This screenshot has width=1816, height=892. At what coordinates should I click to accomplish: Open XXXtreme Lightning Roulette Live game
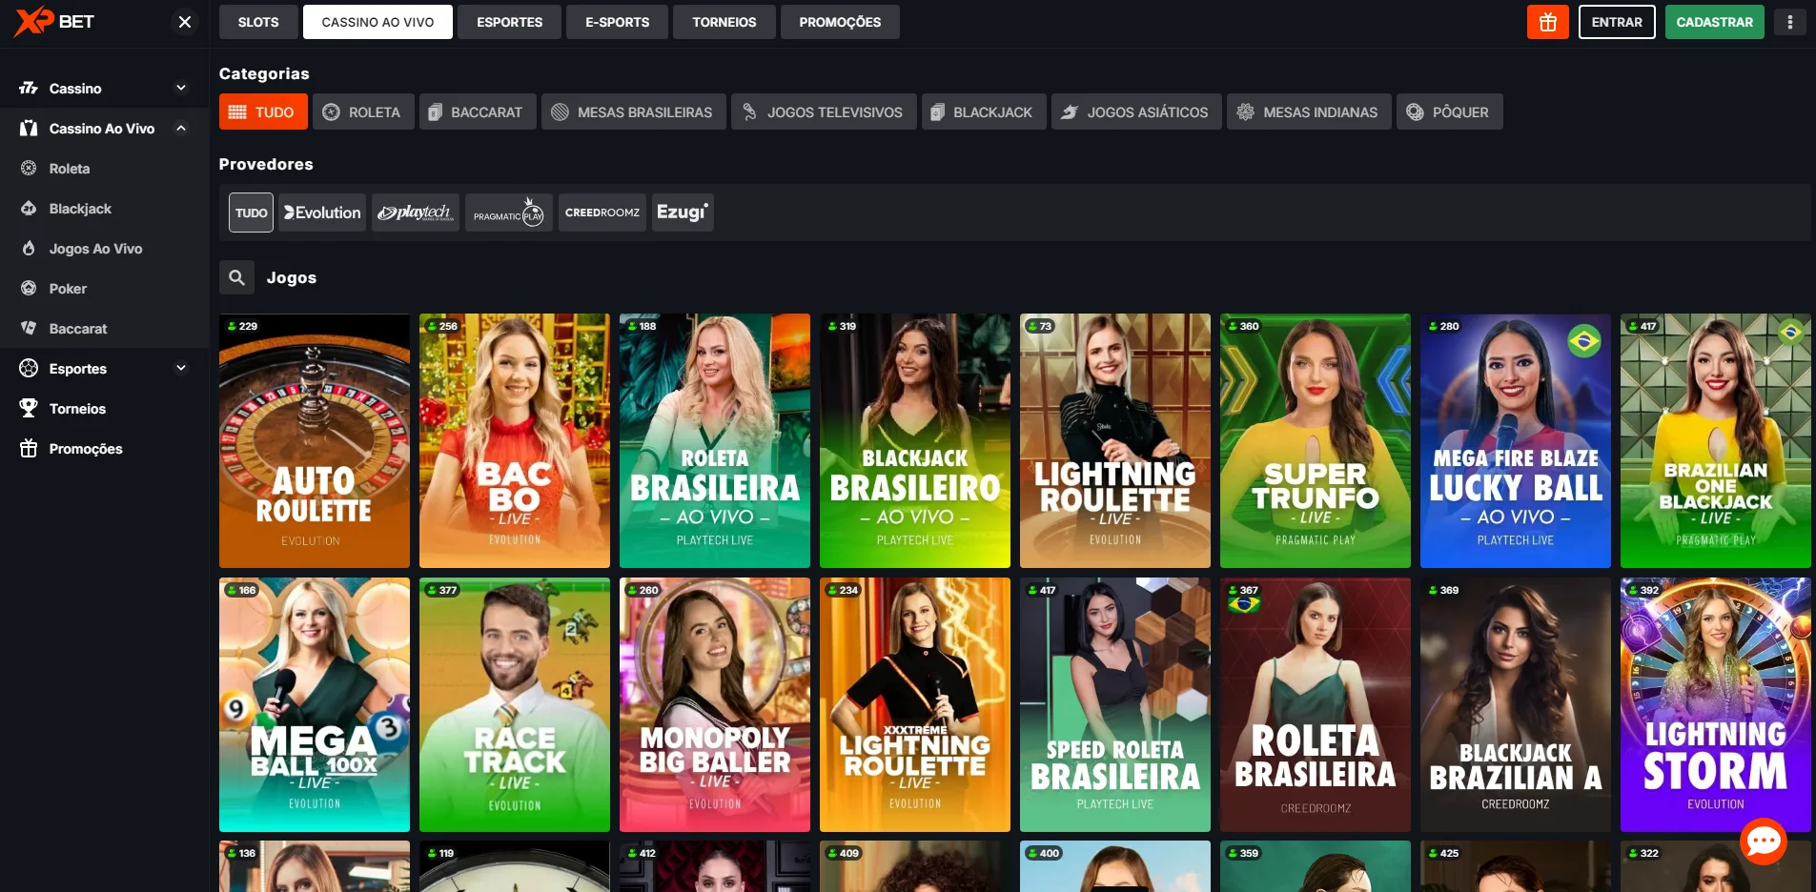pyautogui.click(x=915, y=704)
